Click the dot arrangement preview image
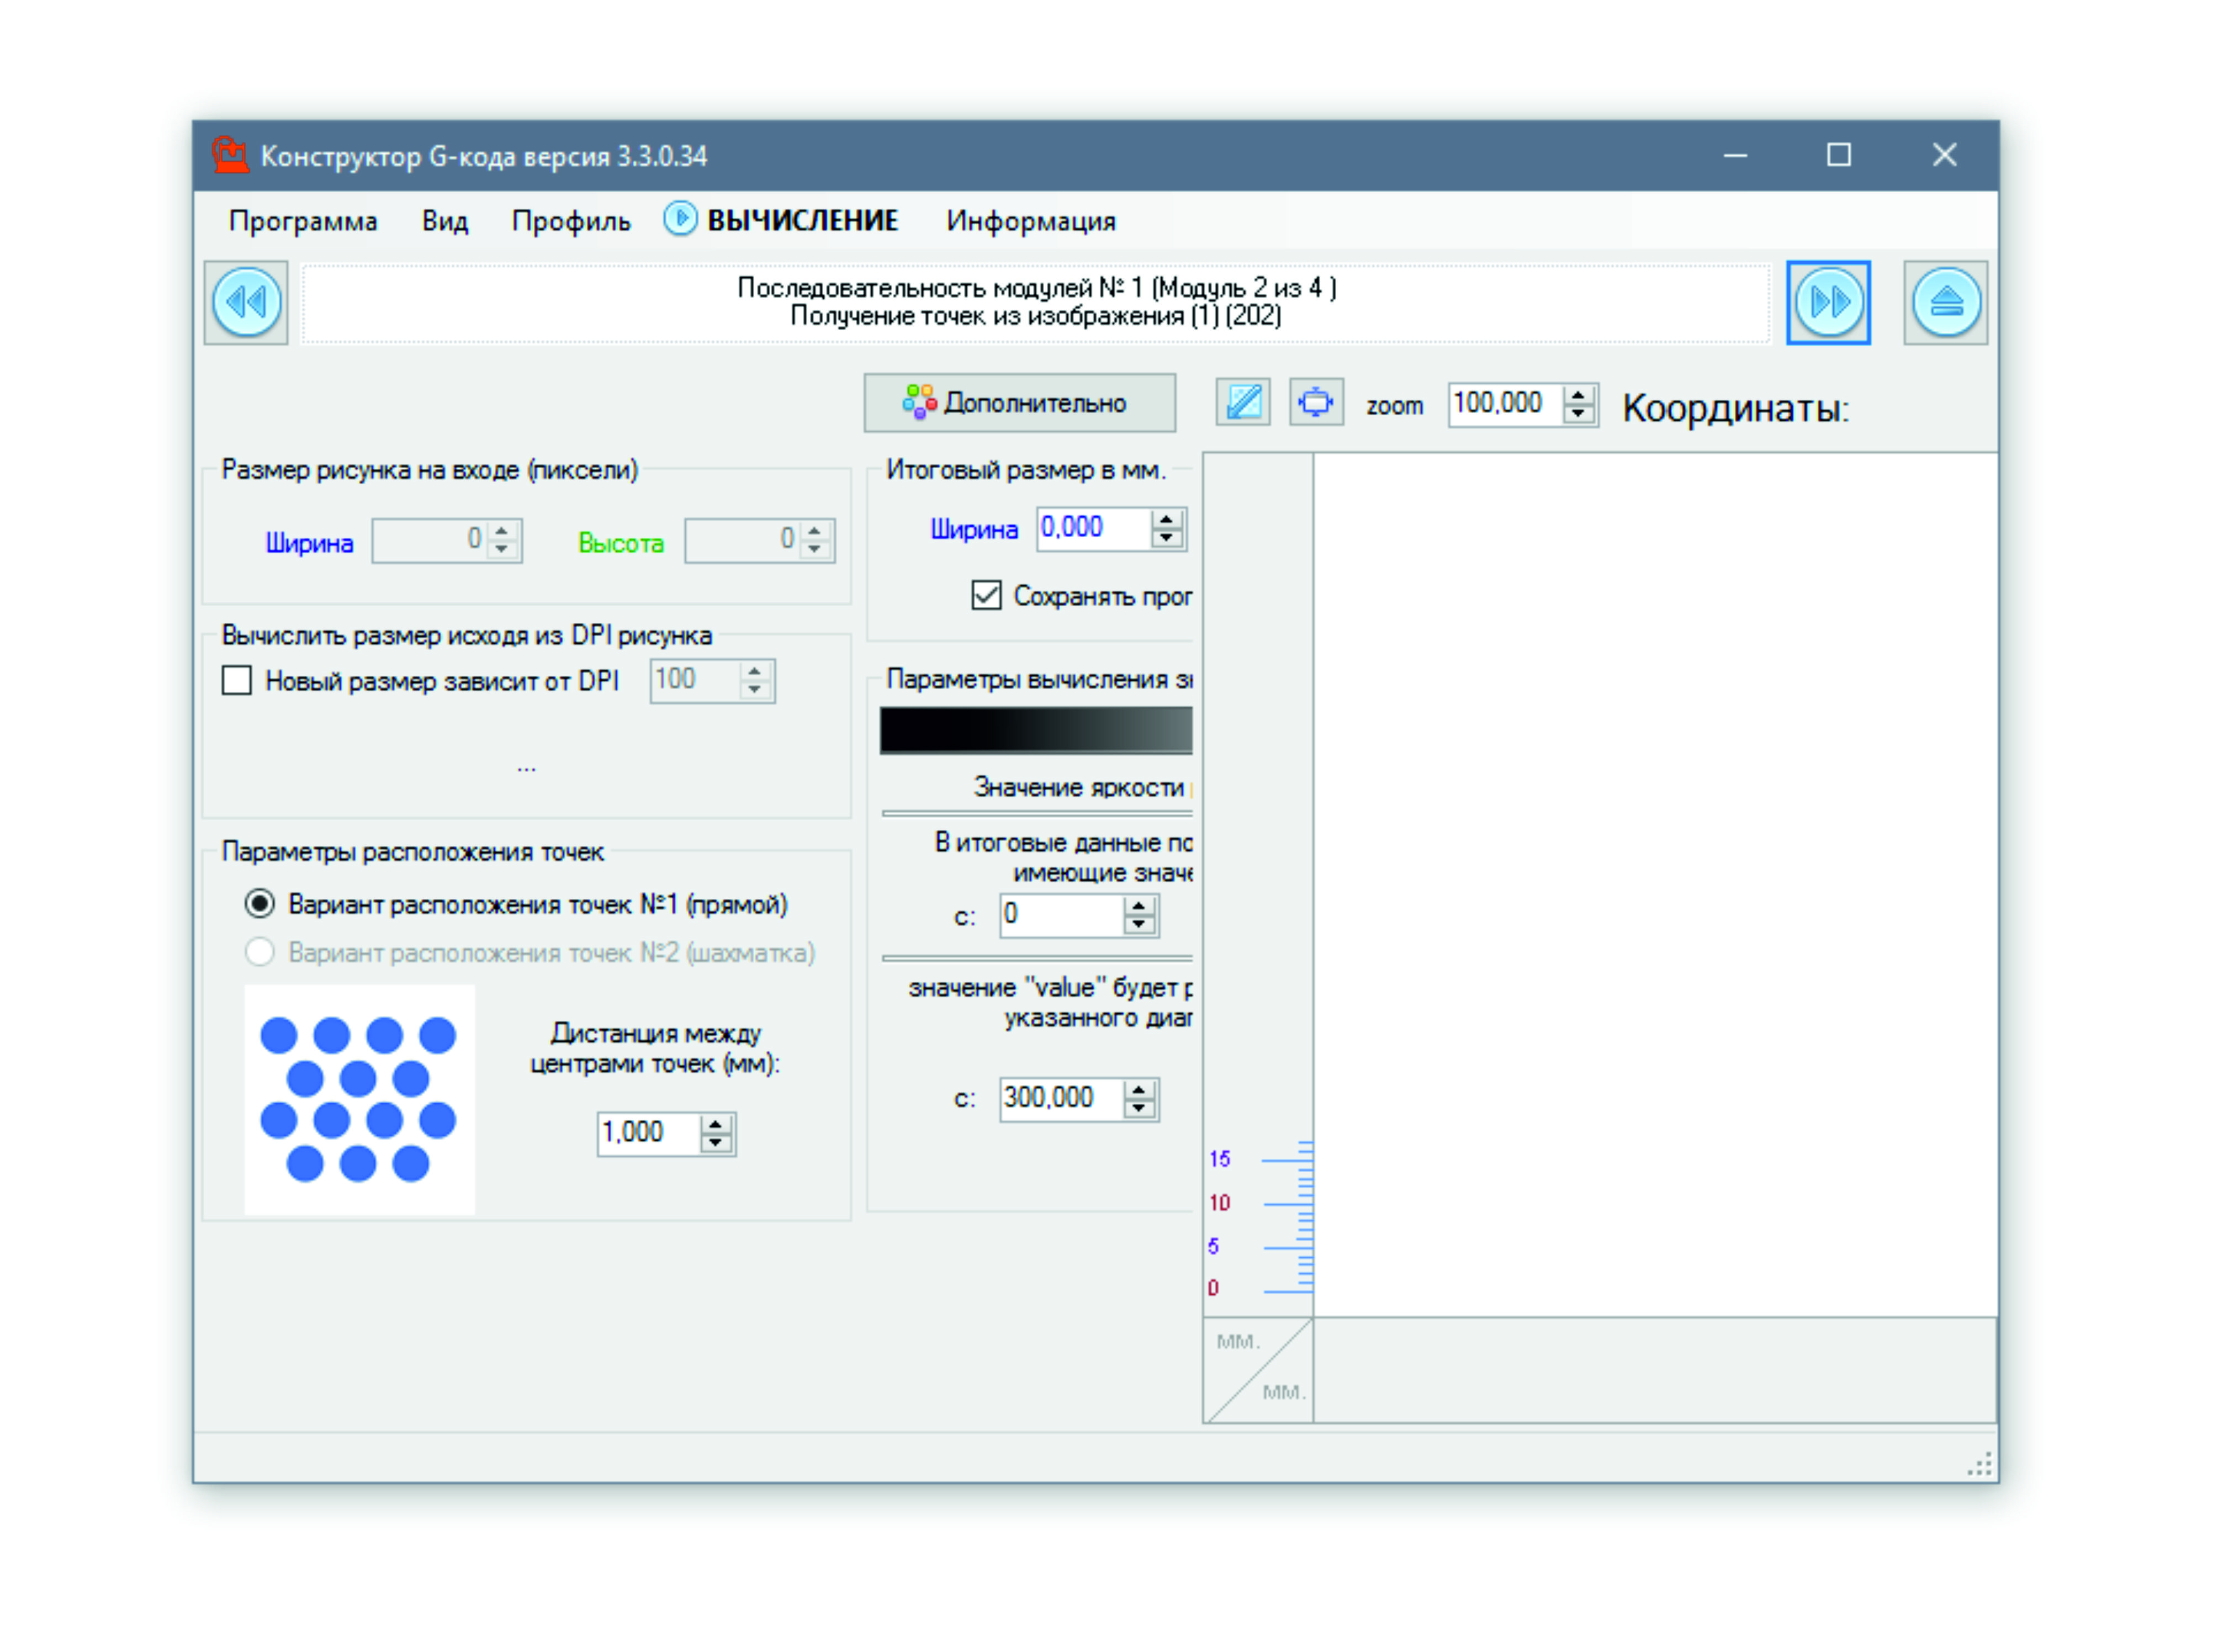This screenshot has height=1652, width=2213. [x=359, y=1099]
